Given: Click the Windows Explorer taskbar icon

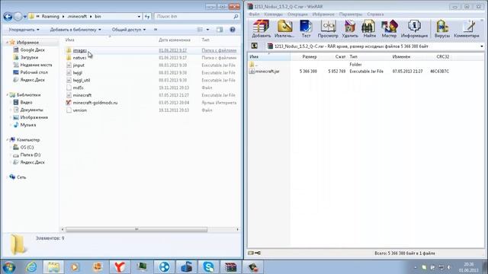Looking at the screenshot, I should [53, 267].
